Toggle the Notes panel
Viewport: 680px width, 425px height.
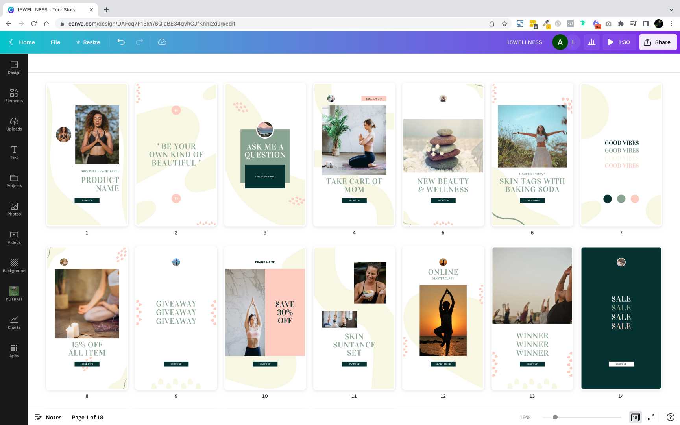48,417
